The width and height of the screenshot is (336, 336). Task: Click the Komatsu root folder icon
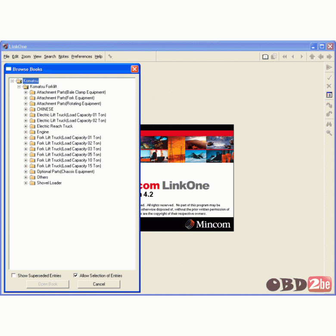[x=19, y=81]
